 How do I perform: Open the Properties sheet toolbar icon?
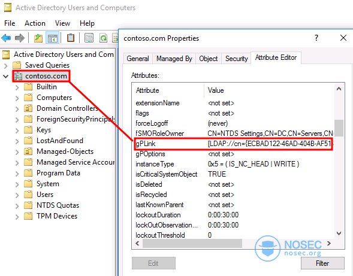[x=89, y=38]
